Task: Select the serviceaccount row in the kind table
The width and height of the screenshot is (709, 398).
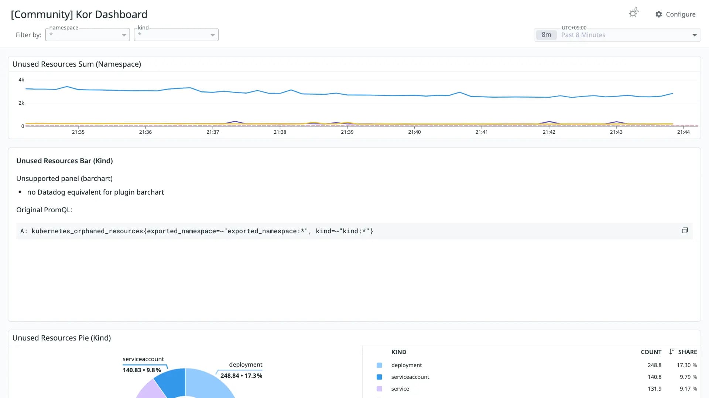Action: click(537, 377)
